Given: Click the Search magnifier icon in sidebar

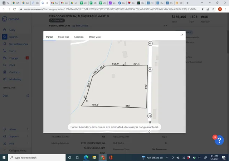Looking at the screenshot, I should (5, 37).
